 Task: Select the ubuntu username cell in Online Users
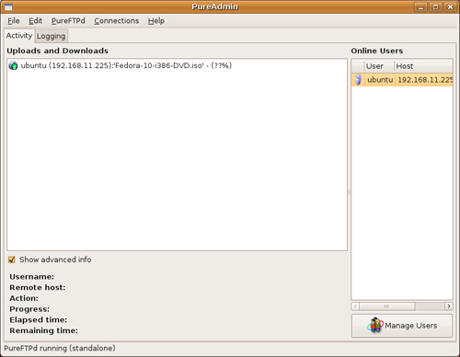tap(380, 80)
